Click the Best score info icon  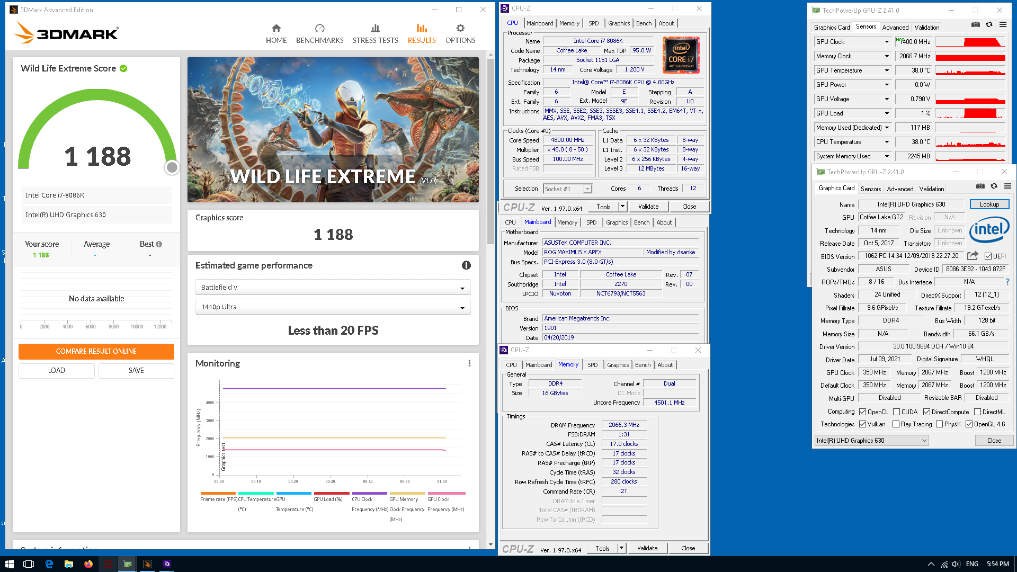click(x=159, y=244)
